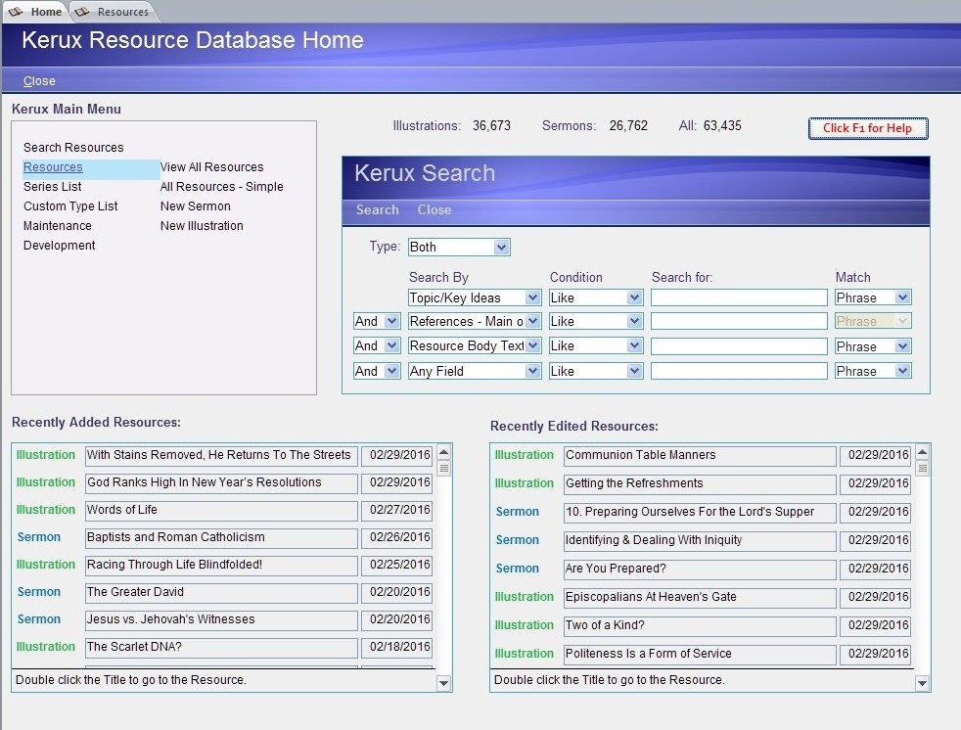Open the Maintenance menu item
The width and height of the screenshot is (961, 730).
pyautogui.click(x=58, y=226)
